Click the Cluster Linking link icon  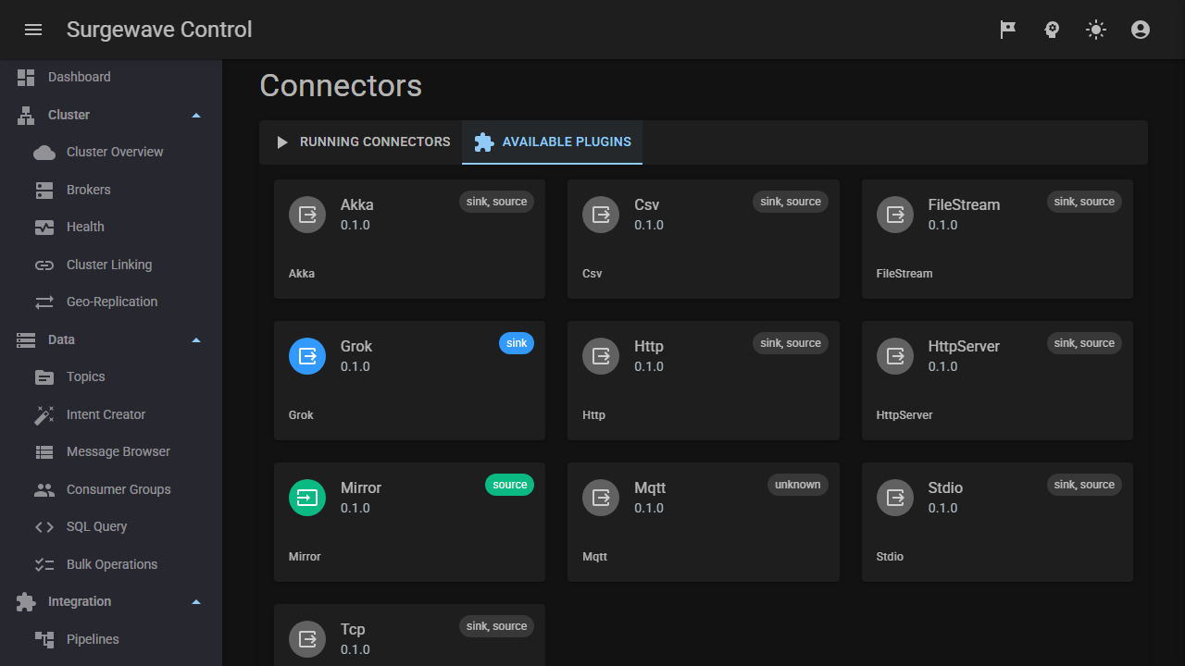(x=44, y=265)
